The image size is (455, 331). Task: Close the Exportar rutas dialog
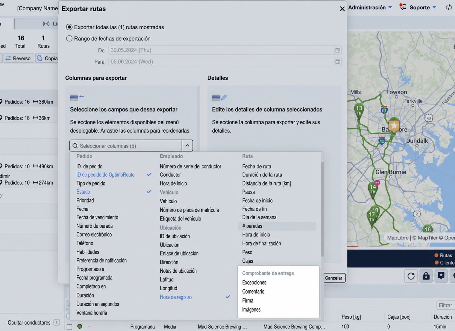342,9
